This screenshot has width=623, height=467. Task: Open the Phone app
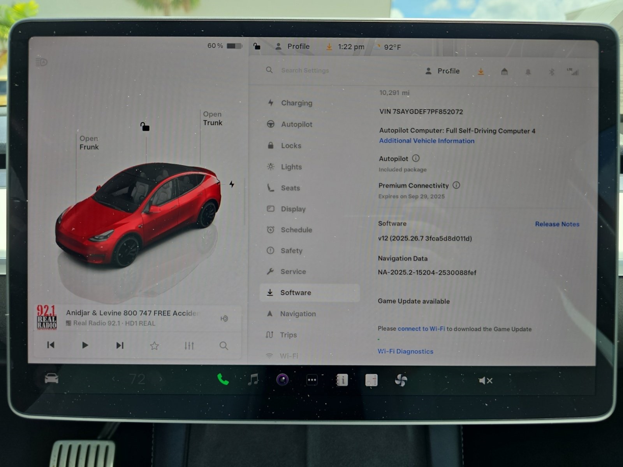point(223,379)
